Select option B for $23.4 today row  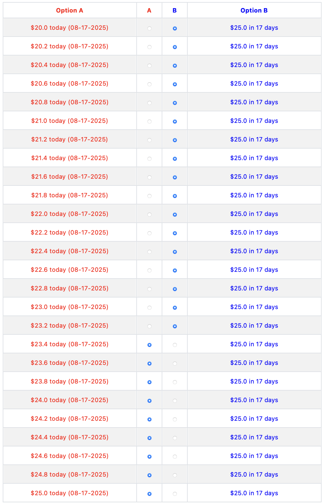pos(175,345)
